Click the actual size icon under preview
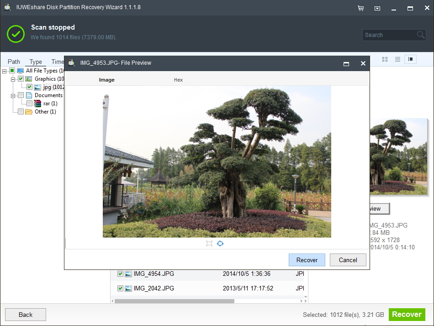 tap(209, 243)
